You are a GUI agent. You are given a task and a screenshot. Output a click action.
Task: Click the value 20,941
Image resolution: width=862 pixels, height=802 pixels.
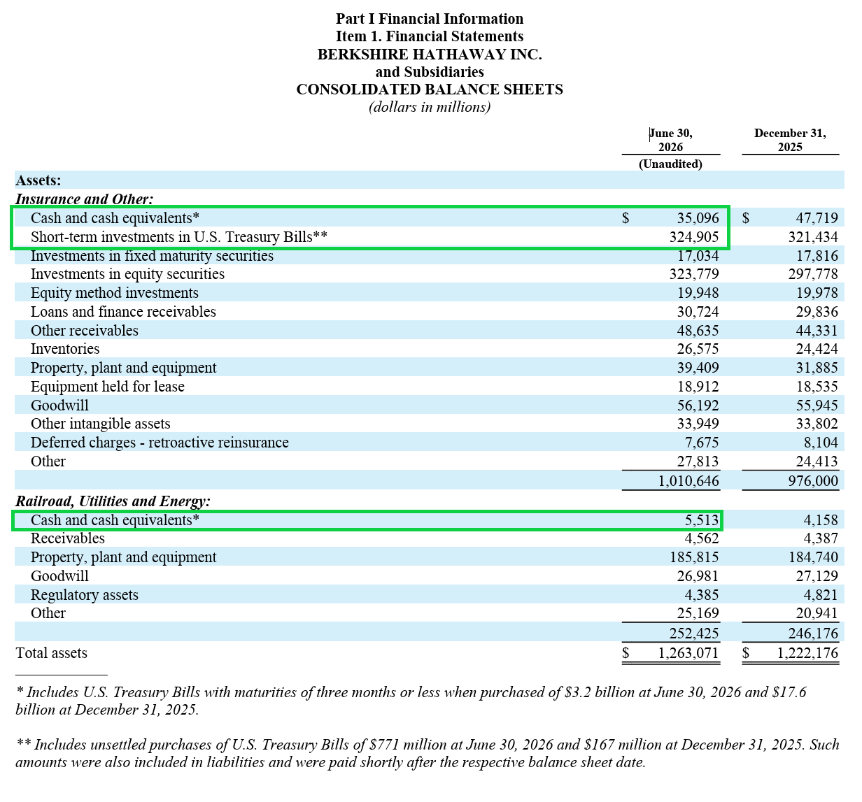pyautogui.click(x=817, y=613)
